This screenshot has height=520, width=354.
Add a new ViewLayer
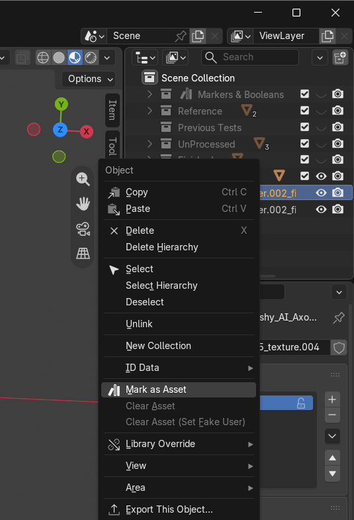[x=328, y=36]
